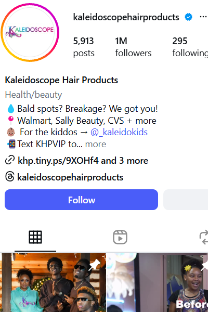
Task: Open the pinned group photo post
Action: (53, 282)
